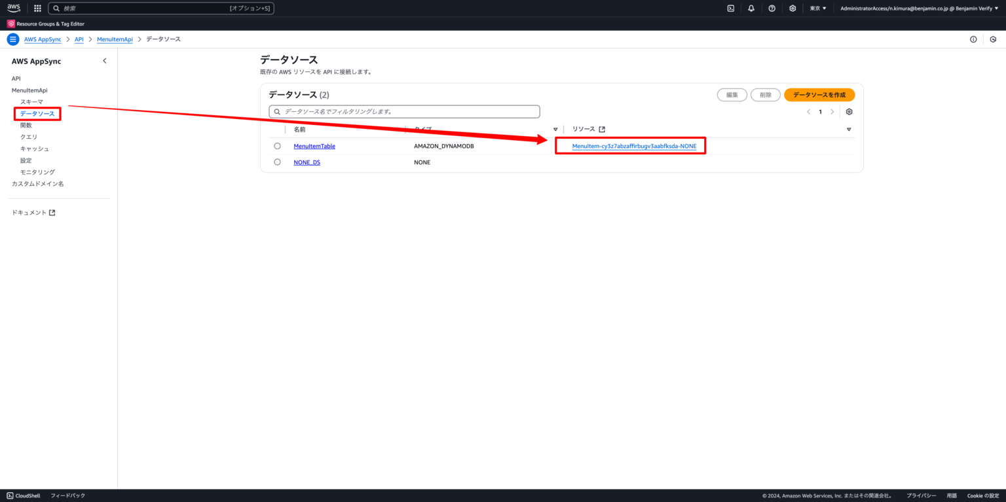The height and width of the screenshot is (502, 1006).
Task: Open the タイプ column filter dropdown
Action: tap(555, 129)
